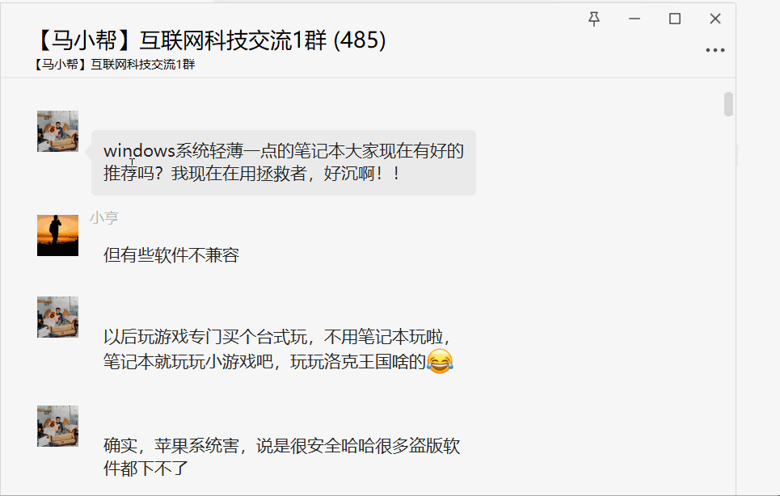The image size is (780, 496).
Task: Click the message about 洛克王国 games
Action: pos(277,350)
